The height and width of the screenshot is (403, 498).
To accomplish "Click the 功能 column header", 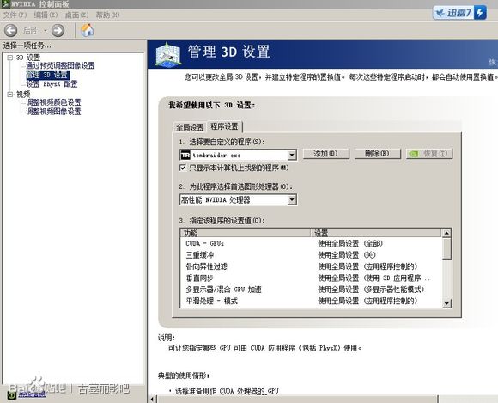I will [246, 233].
